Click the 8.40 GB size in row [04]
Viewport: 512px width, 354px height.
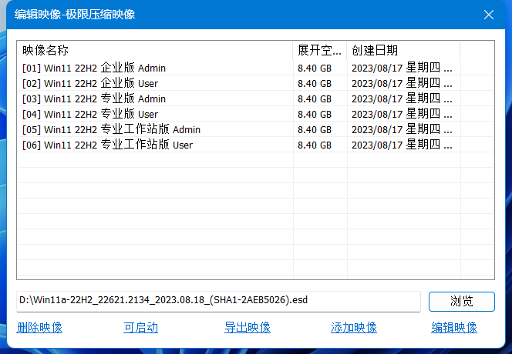tap(315, 114)
